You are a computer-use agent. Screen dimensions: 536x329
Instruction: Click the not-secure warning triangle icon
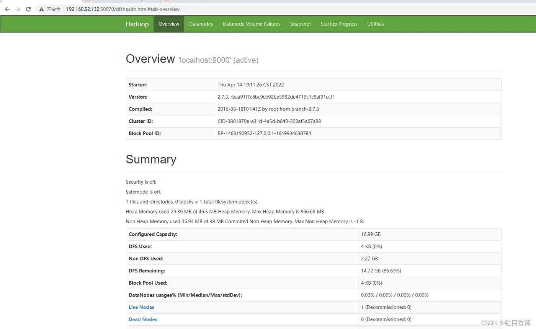[x=41, y=9]
